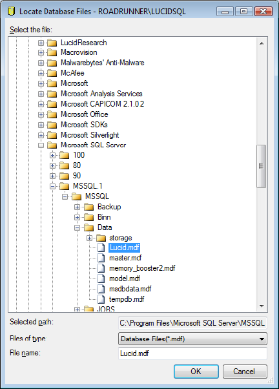Image resolution: width=279 pixels, height=389 pixels.
Task: Select the storage folder icon
Action: click(x=101, y=238)
